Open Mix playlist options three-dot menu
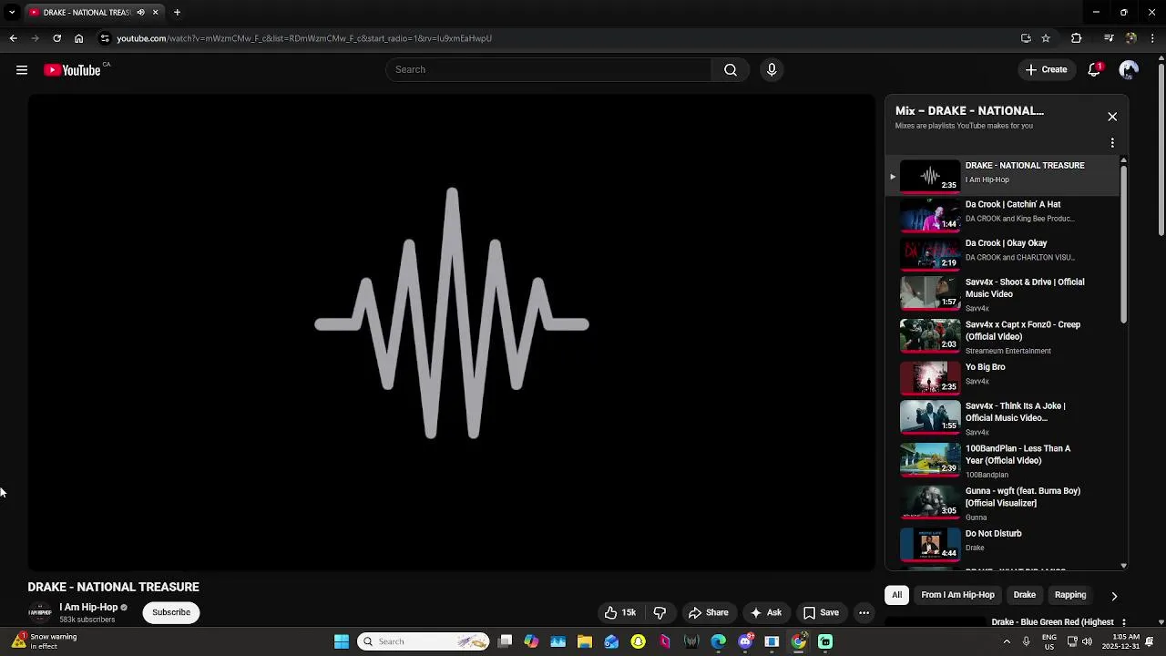 [x=1112, y=143]
